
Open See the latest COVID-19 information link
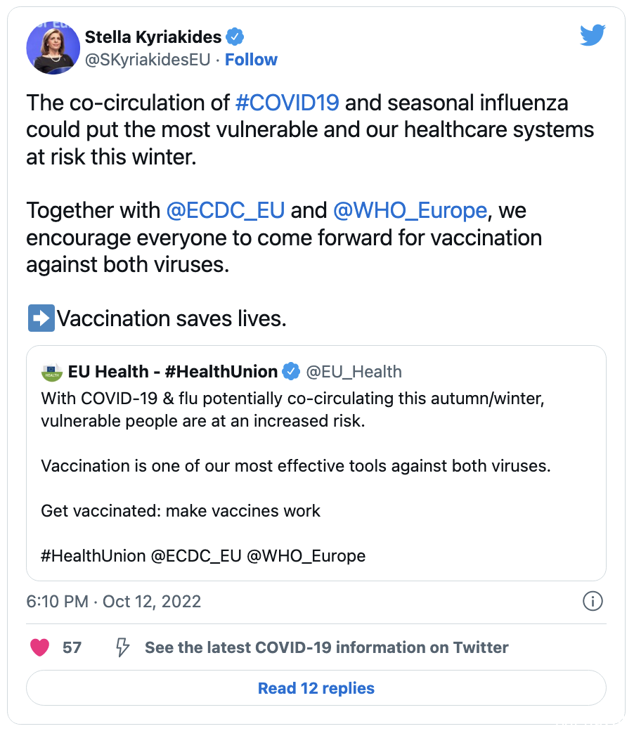point(326,647)
